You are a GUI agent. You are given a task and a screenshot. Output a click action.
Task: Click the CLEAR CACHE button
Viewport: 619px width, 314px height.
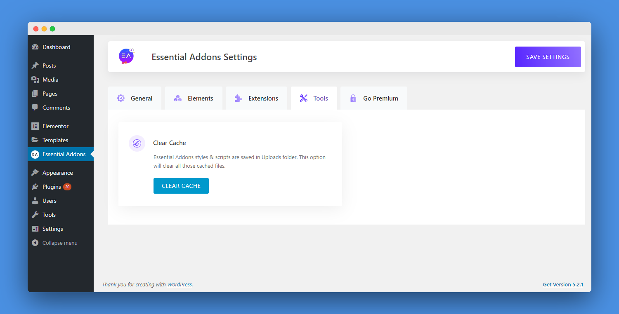[x=181, y=186]
